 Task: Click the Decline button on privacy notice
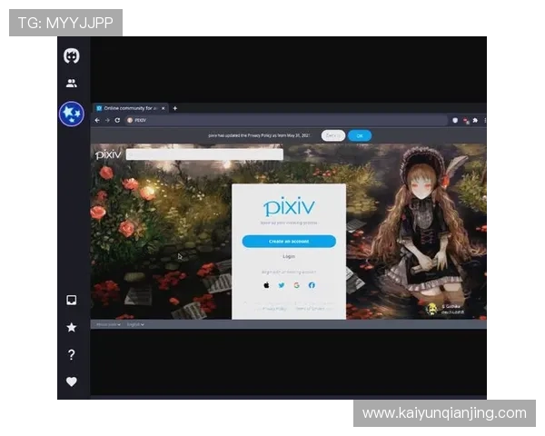(333, 135)
